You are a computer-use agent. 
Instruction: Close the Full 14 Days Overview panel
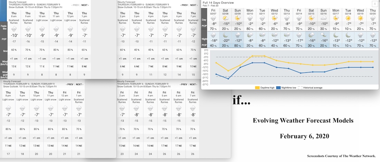tap(374, 3)
